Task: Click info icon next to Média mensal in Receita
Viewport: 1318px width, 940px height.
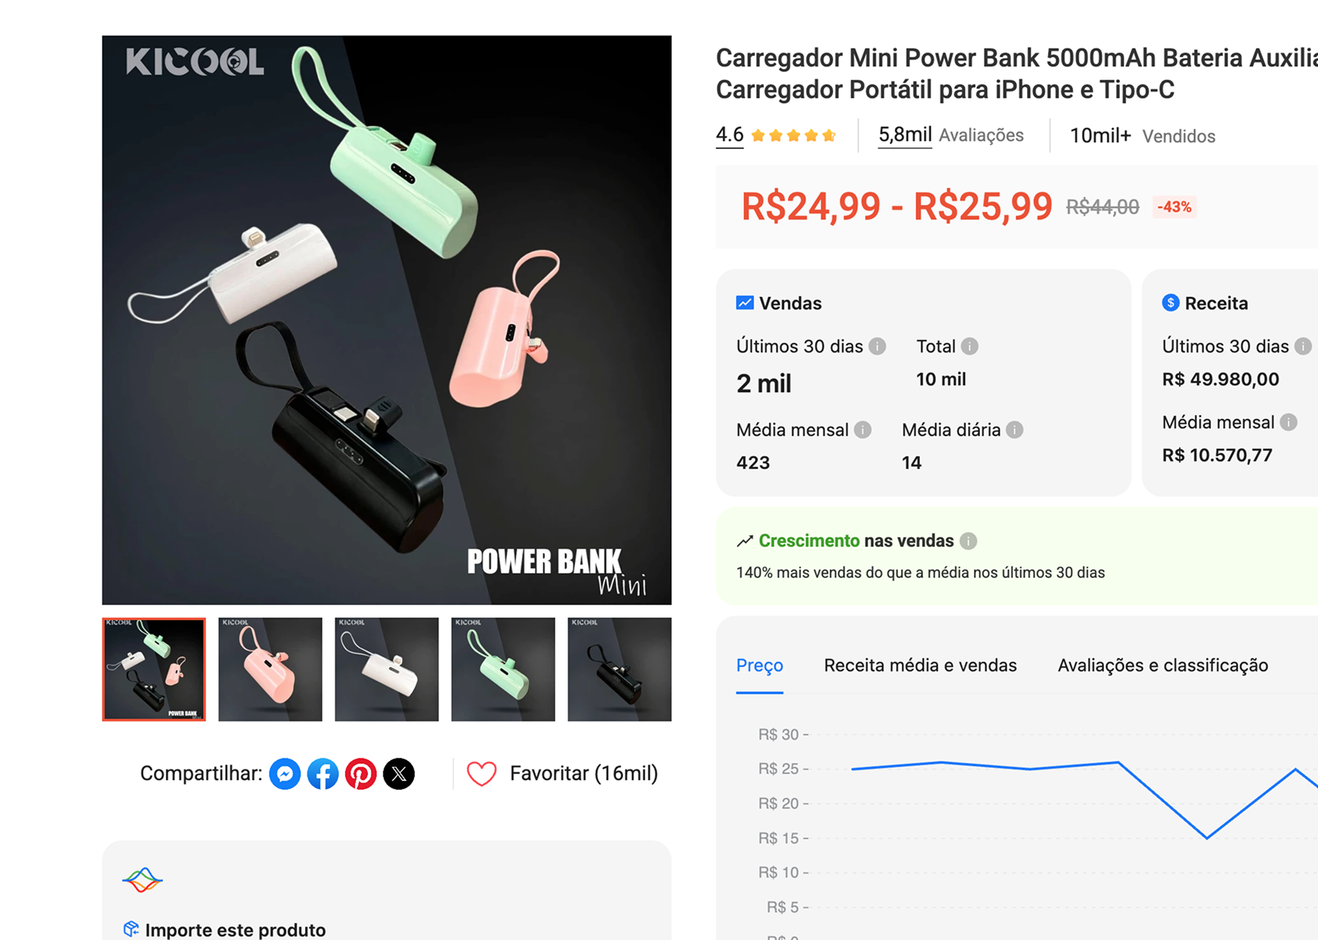Action: click(x=1289, y=422)
